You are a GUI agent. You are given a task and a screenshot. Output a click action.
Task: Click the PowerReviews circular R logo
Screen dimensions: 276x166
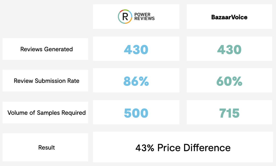click(125, 16)
